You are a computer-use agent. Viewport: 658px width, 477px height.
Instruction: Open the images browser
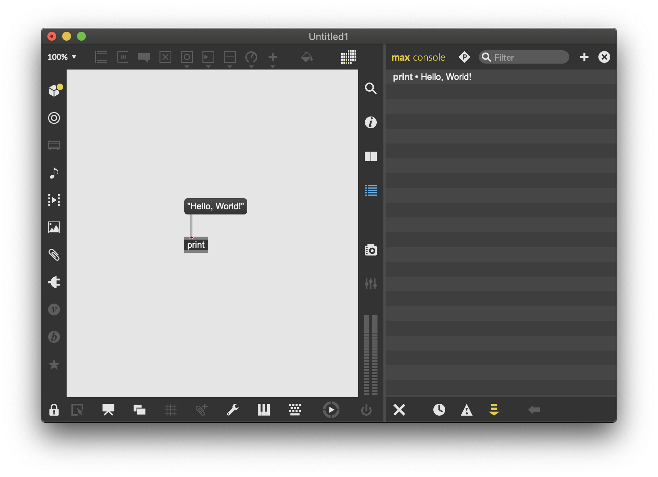pyautogui.click(x=54, y=227)
